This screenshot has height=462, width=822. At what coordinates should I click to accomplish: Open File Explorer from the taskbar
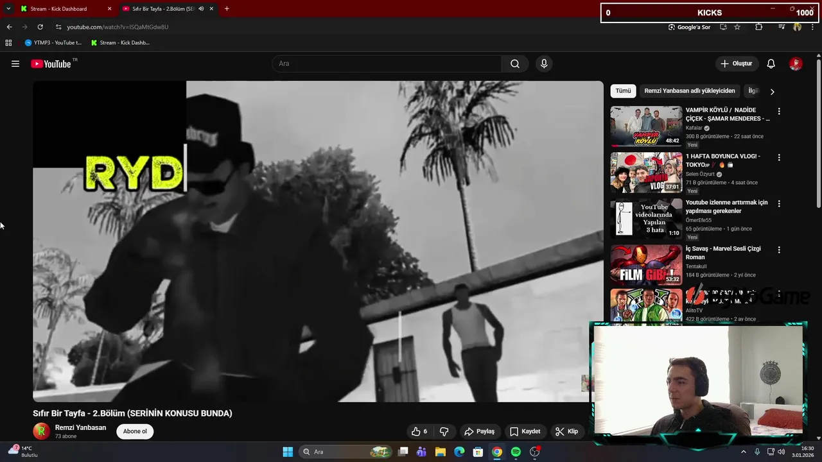440,452
